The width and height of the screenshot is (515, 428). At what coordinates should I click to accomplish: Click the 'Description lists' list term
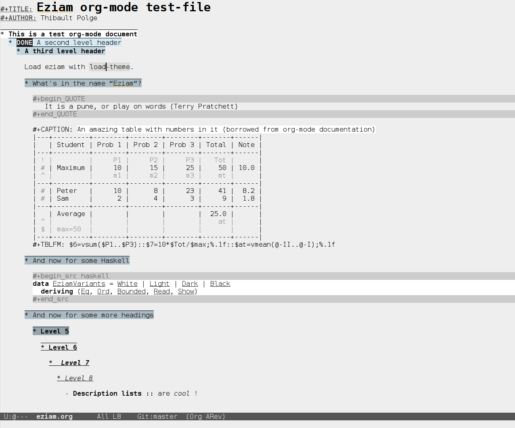click(x=107, y=394)
